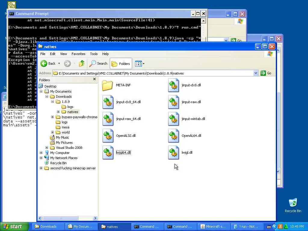Go up one folder level
Screen dimensions: 308x231
point(82,63)
